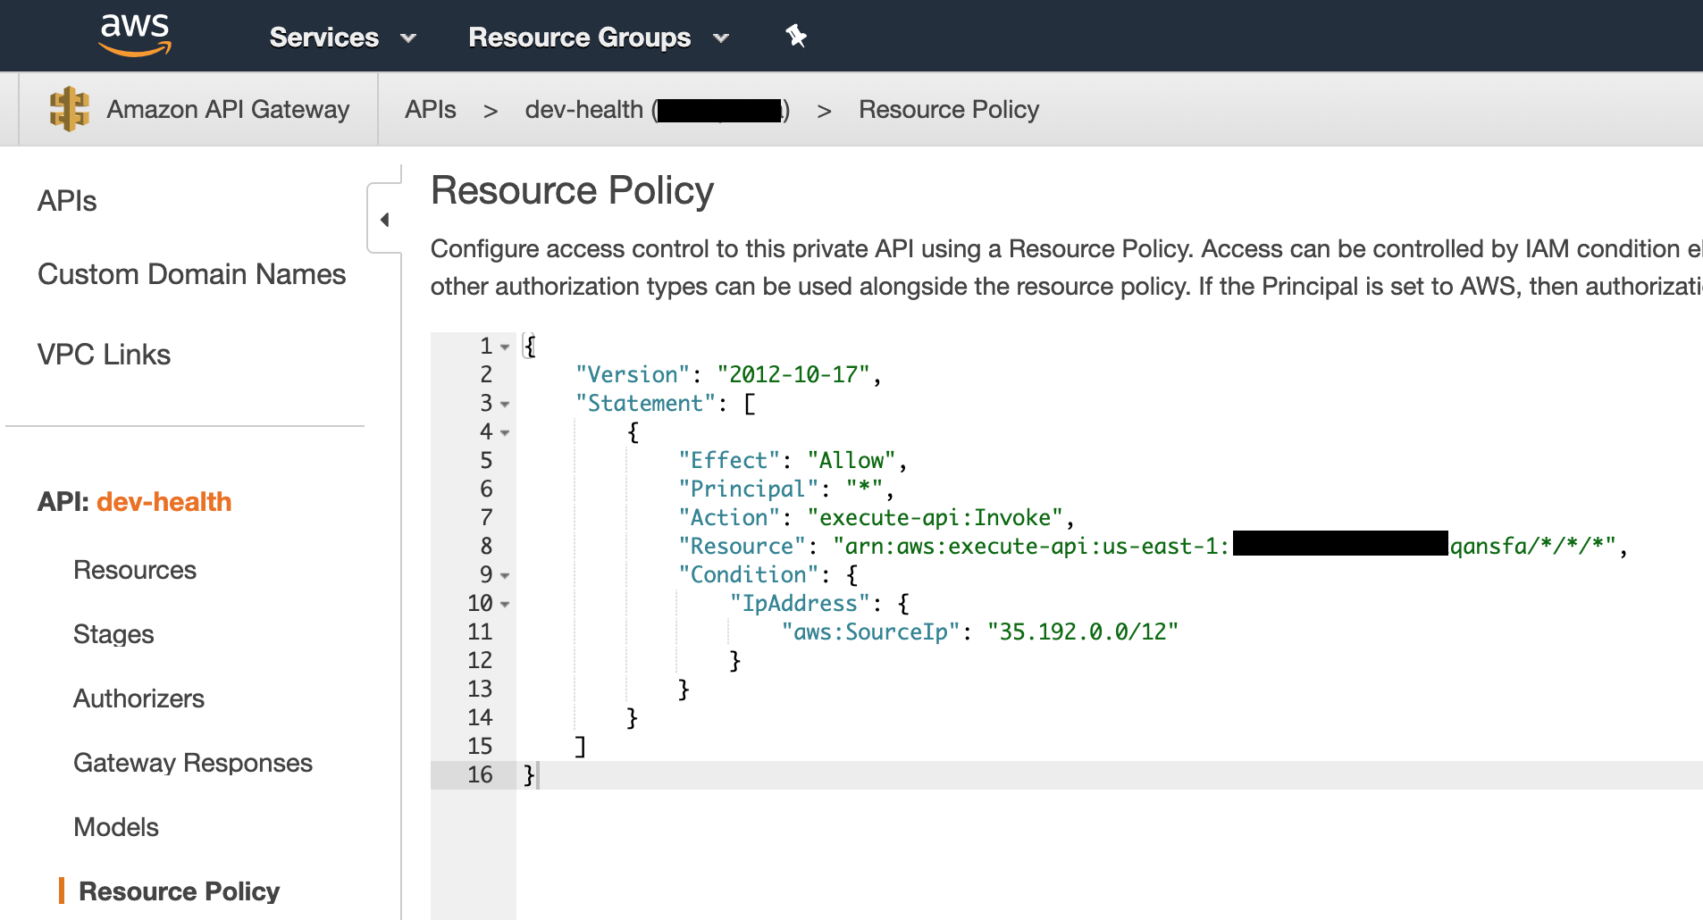Open Custom Domain Names
Screen dimensions: 1703x920
(191, 274)
